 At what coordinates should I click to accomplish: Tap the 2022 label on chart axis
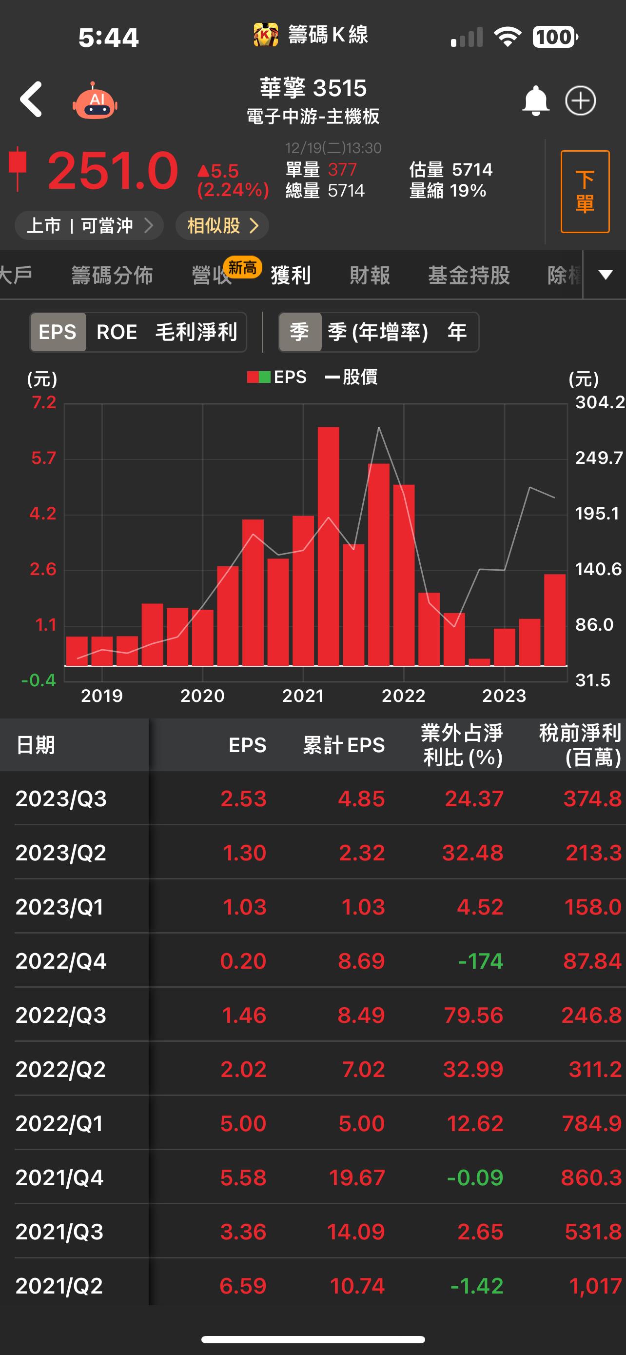tap(403, 696)
